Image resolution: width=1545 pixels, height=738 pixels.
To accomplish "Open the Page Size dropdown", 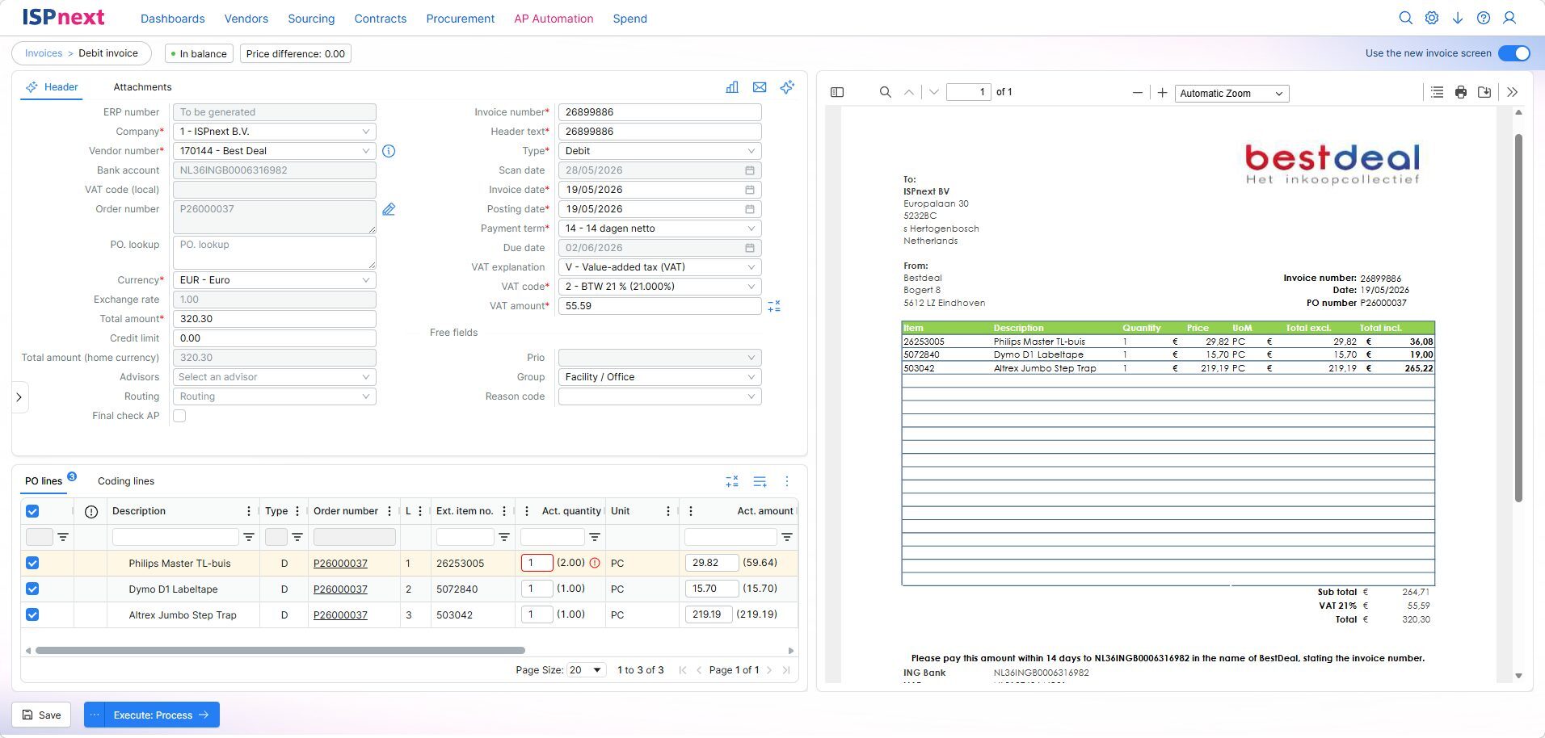I will coord(587,670).
